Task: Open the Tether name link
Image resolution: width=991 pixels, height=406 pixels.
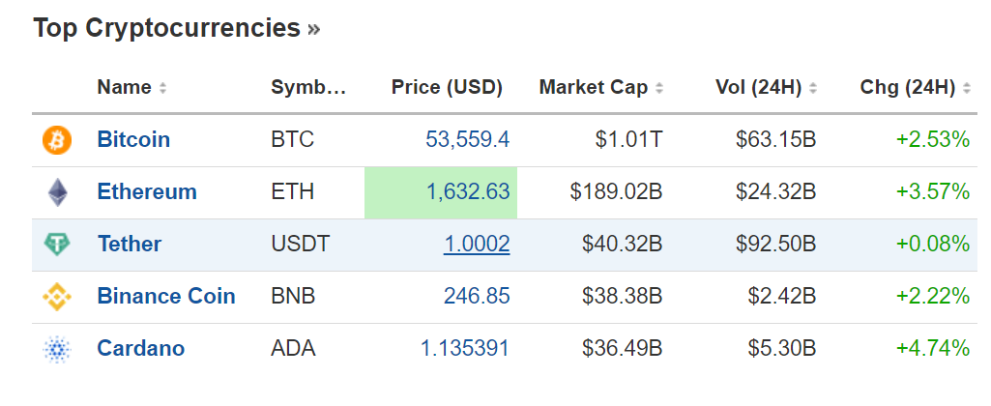Action: click(130, 245)
